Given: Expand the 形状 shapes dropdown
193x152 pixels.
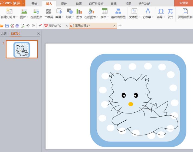Looking at the screenshot, I should point(70,17).
